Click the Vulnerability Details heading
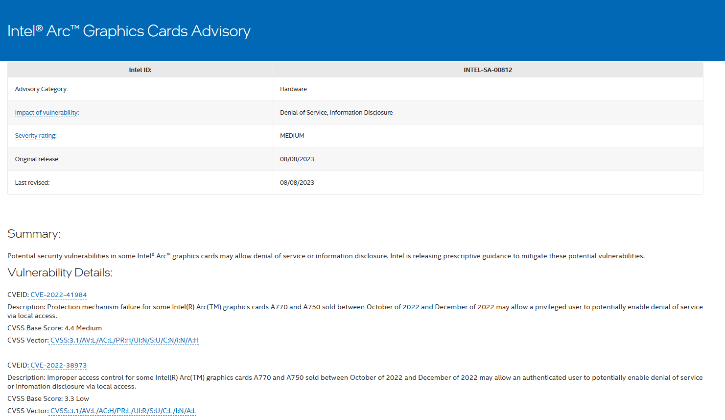The height and width of the screenshot is (420, 725). pyautogui.click(x=60, y=273)
